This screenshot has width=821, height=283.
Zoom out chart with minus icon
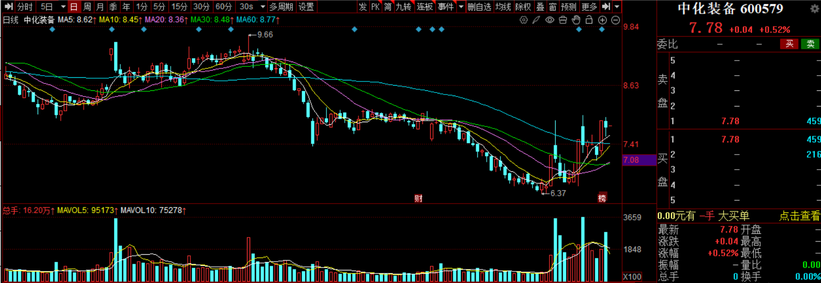(x=615, y=20)
